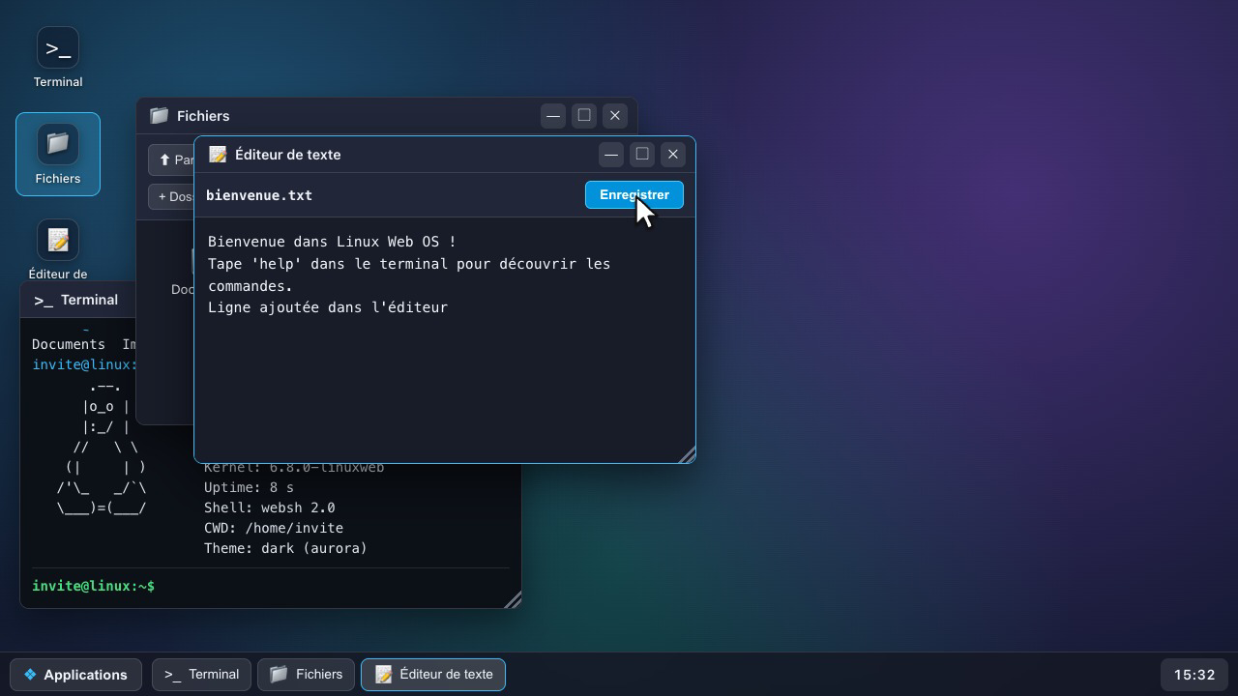Close the Éditeur de texte window
This screenshot has height=696, width=1238.
673,155
